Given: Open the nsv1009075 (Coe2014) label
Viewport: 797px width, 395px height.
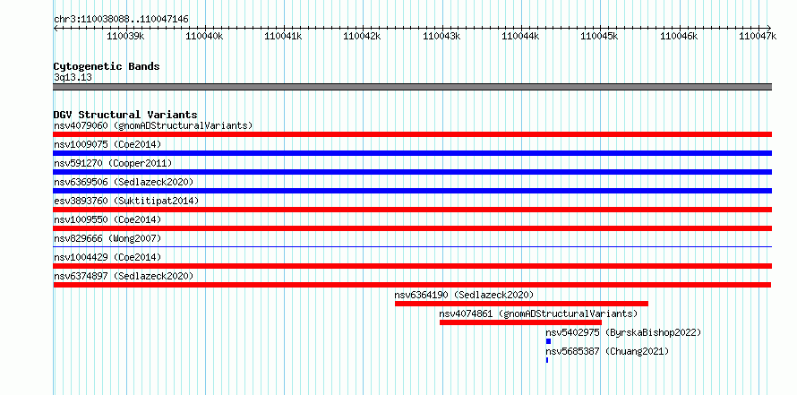Looking at the screenshot, I should pyautogui.click(x=107, y=144).
